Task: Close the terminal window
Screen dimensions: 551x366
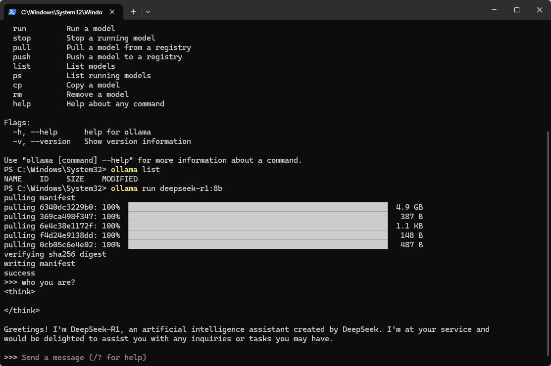Action: [540, 10]
